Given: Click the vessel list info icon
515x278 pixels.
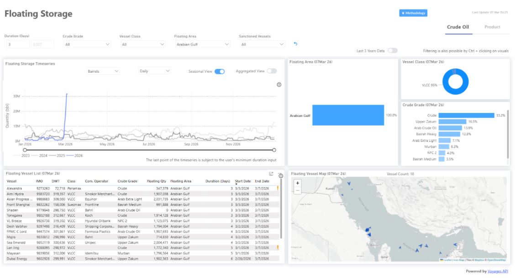Looking at the screenshot, I should 281,176.
